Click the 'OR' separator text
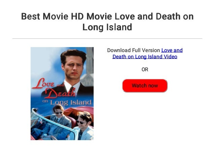The width and height of the screenshot is (215, 161). pos(145,70)
